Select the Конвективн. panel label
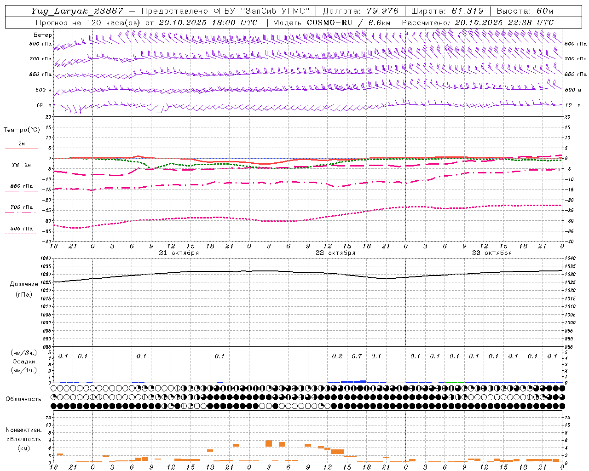589x471 pixels. [x=23, y=430]
